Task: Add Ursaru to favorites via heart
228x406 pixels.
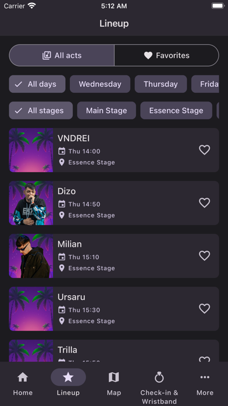Action: [205, 309]
